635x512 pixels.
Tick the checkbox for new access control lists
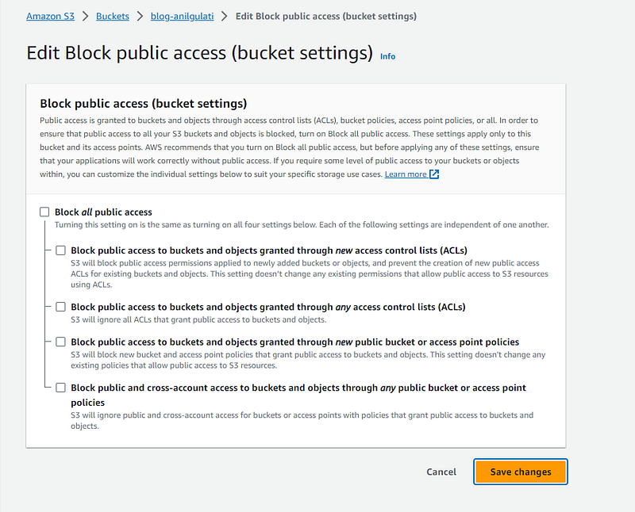61,250
